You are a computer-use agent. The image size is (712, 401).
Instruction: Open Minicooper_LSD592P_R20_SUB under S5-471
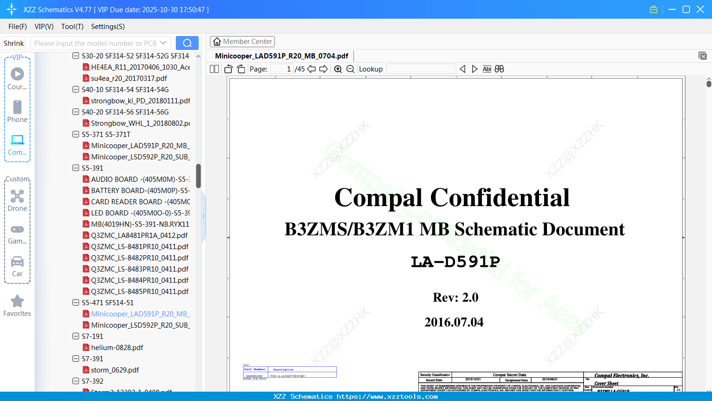click(x=137, y=325)
